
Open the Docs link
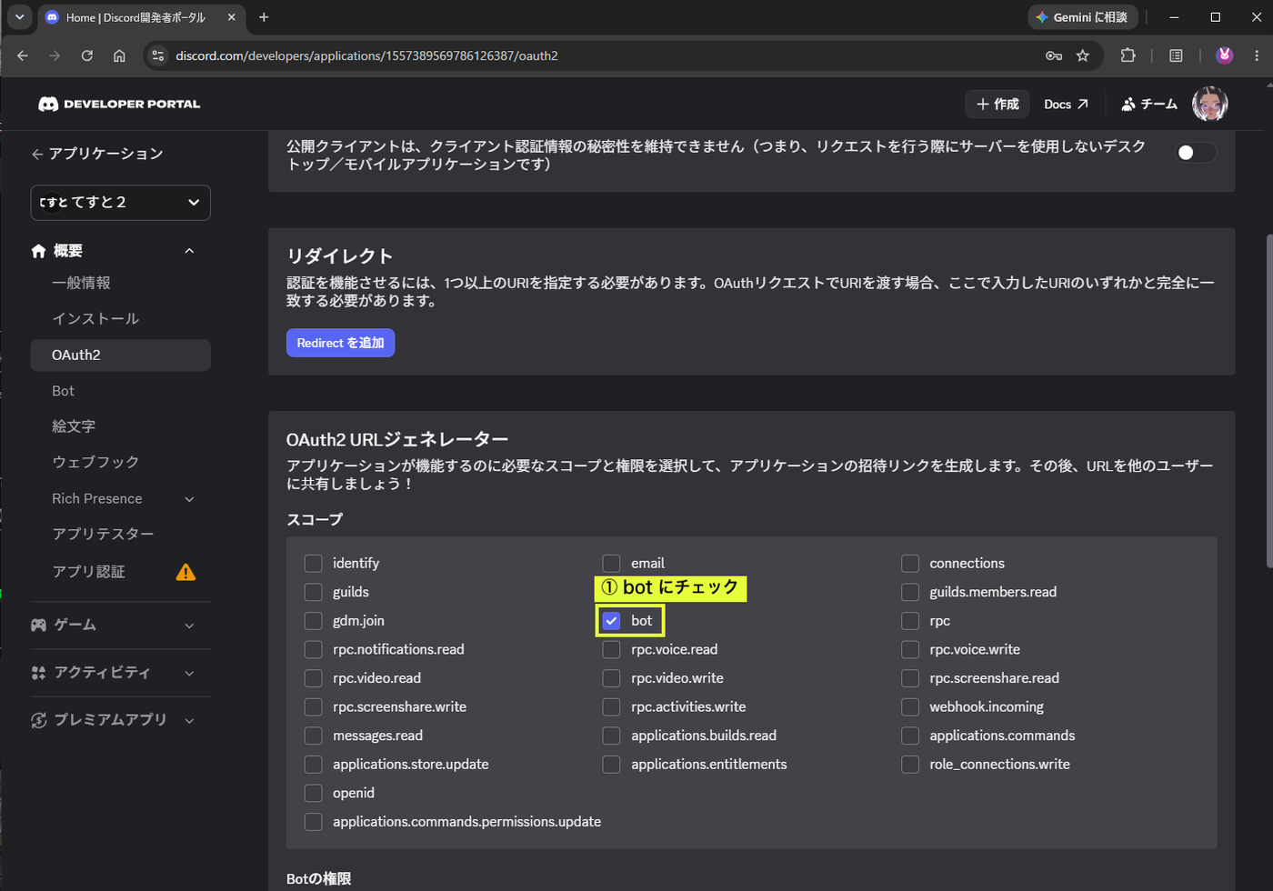(1066, 105)
